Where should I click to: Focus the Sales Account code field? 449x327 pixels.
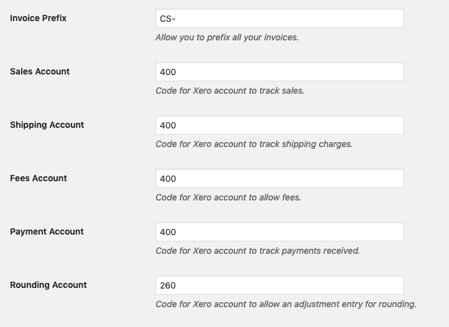click(279, 72)
